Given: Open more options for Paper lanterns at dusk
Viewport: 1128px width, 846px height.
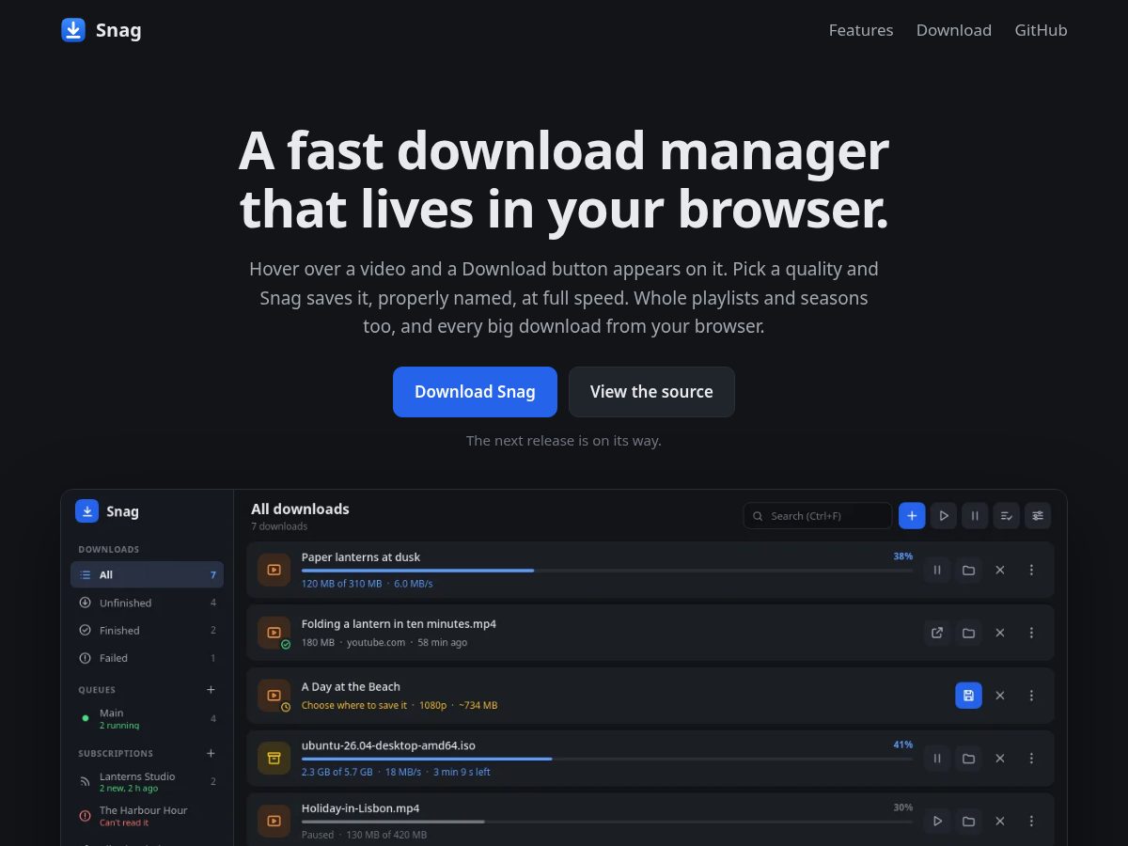Looking at the screenshot, I should pyautogui.click(x=1031, y=570).
